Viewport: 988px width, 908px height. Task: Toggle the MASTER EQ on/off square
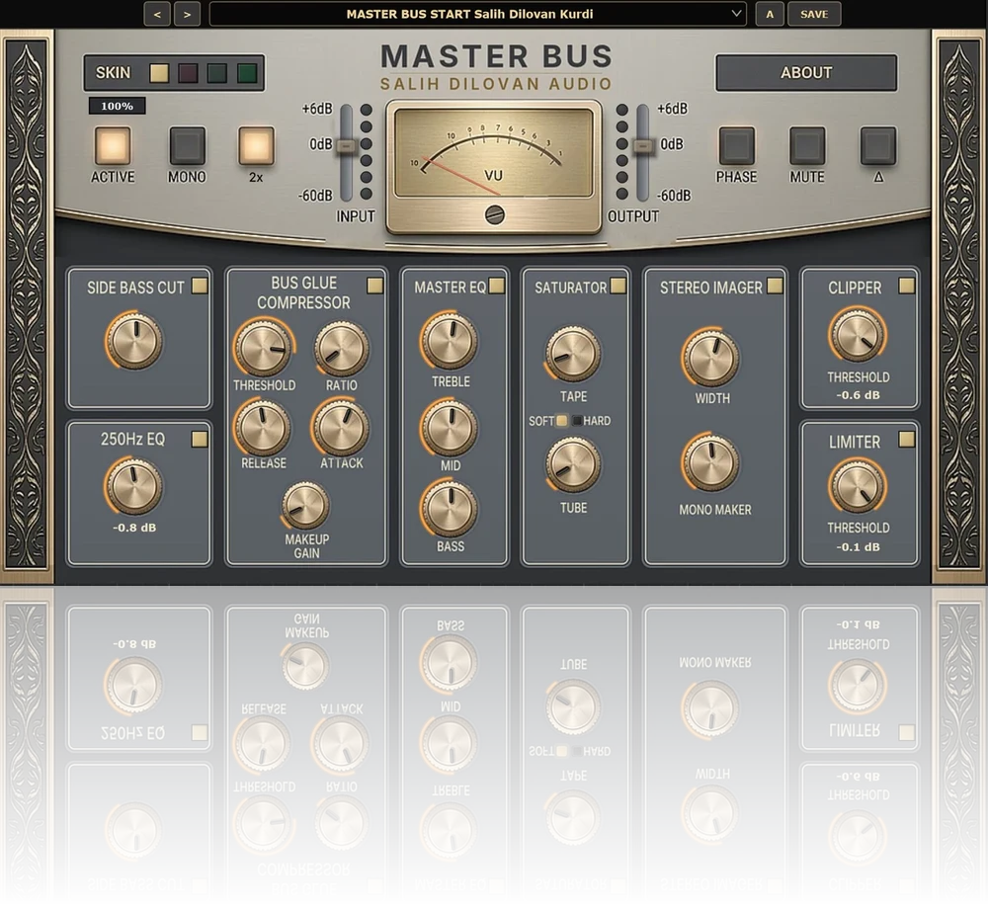click(x=497, y=287)
